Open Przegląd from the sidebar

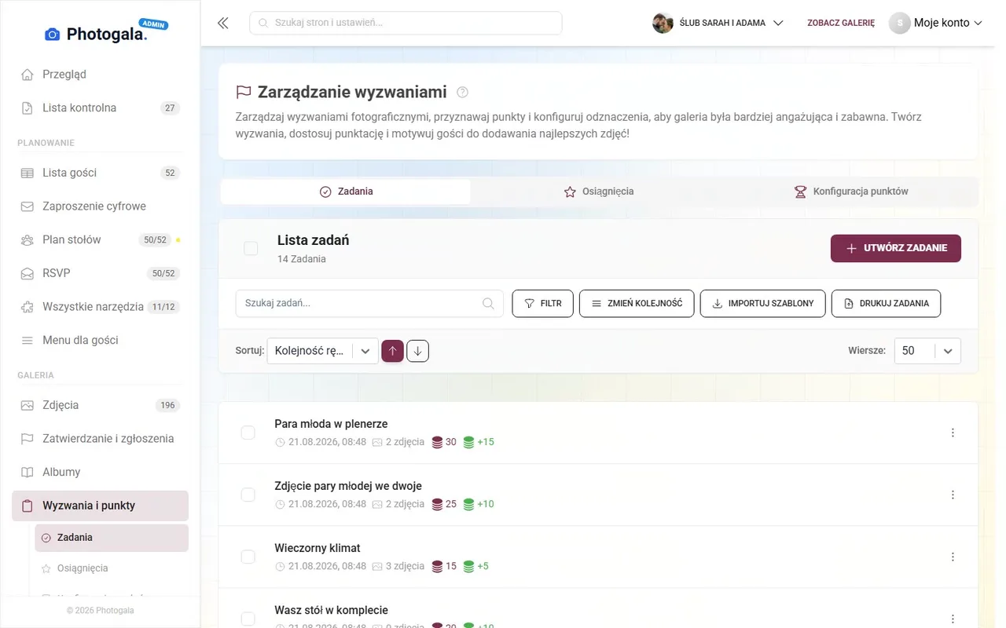(x=100, y=75)
